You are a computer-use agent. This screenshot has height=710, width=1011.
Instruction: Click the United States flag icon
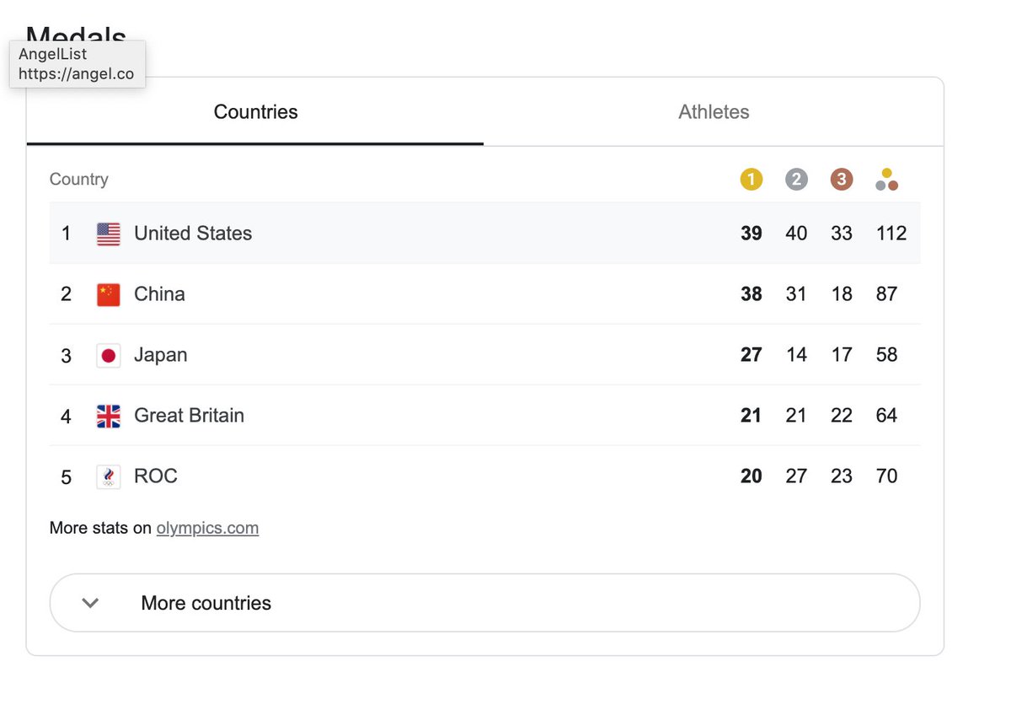pos(109,234)
